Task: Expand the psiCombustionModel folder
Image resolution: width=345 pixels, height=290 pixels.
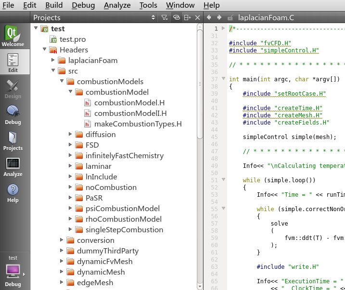Action: 70,208
